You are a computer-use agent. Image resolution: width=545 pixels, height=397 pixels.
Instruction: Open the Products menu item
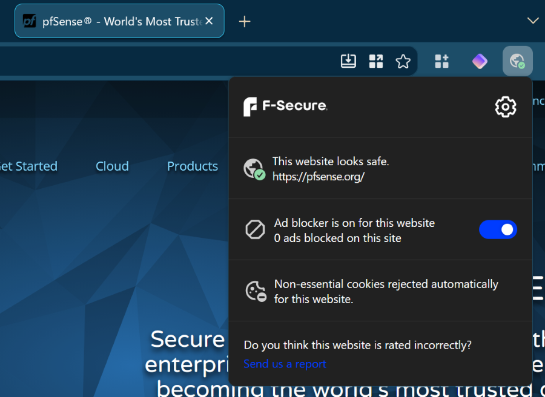tap(193, 166)
